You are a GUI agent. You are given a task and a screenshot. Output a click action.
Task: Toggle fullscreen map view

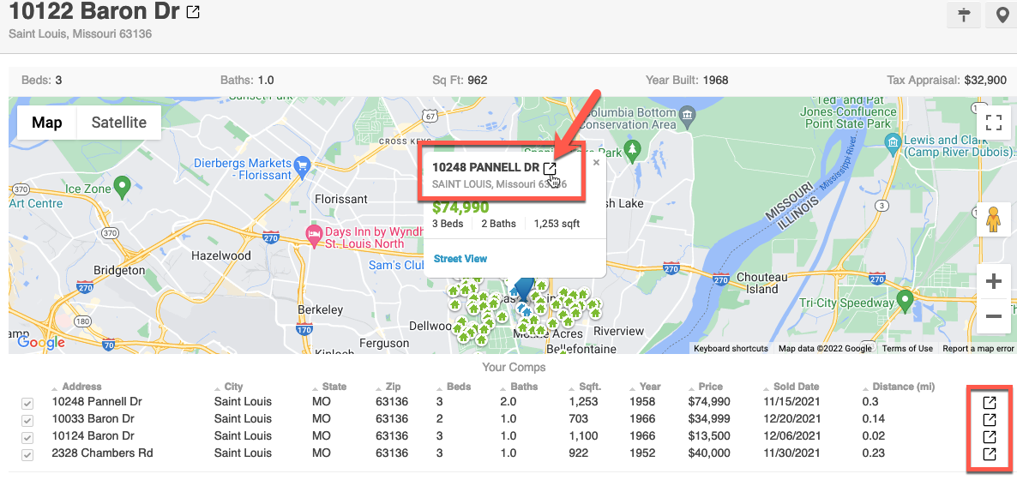point(994,123)
